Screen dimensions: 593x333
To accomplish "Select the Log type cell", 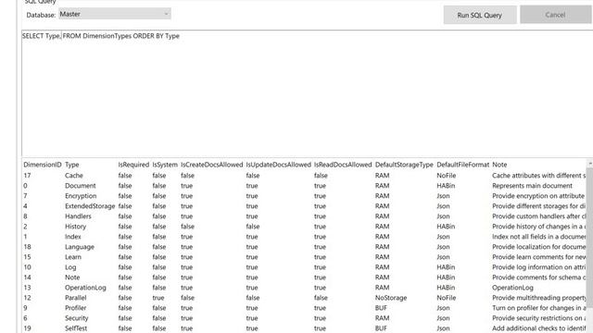I will point(70,267).
